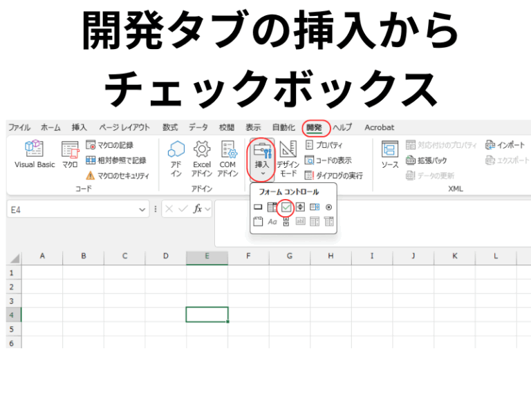Screen dimensions: 531x398
Task: Open the ソース (XML Source) pane
Action: [x=390, y=155]
